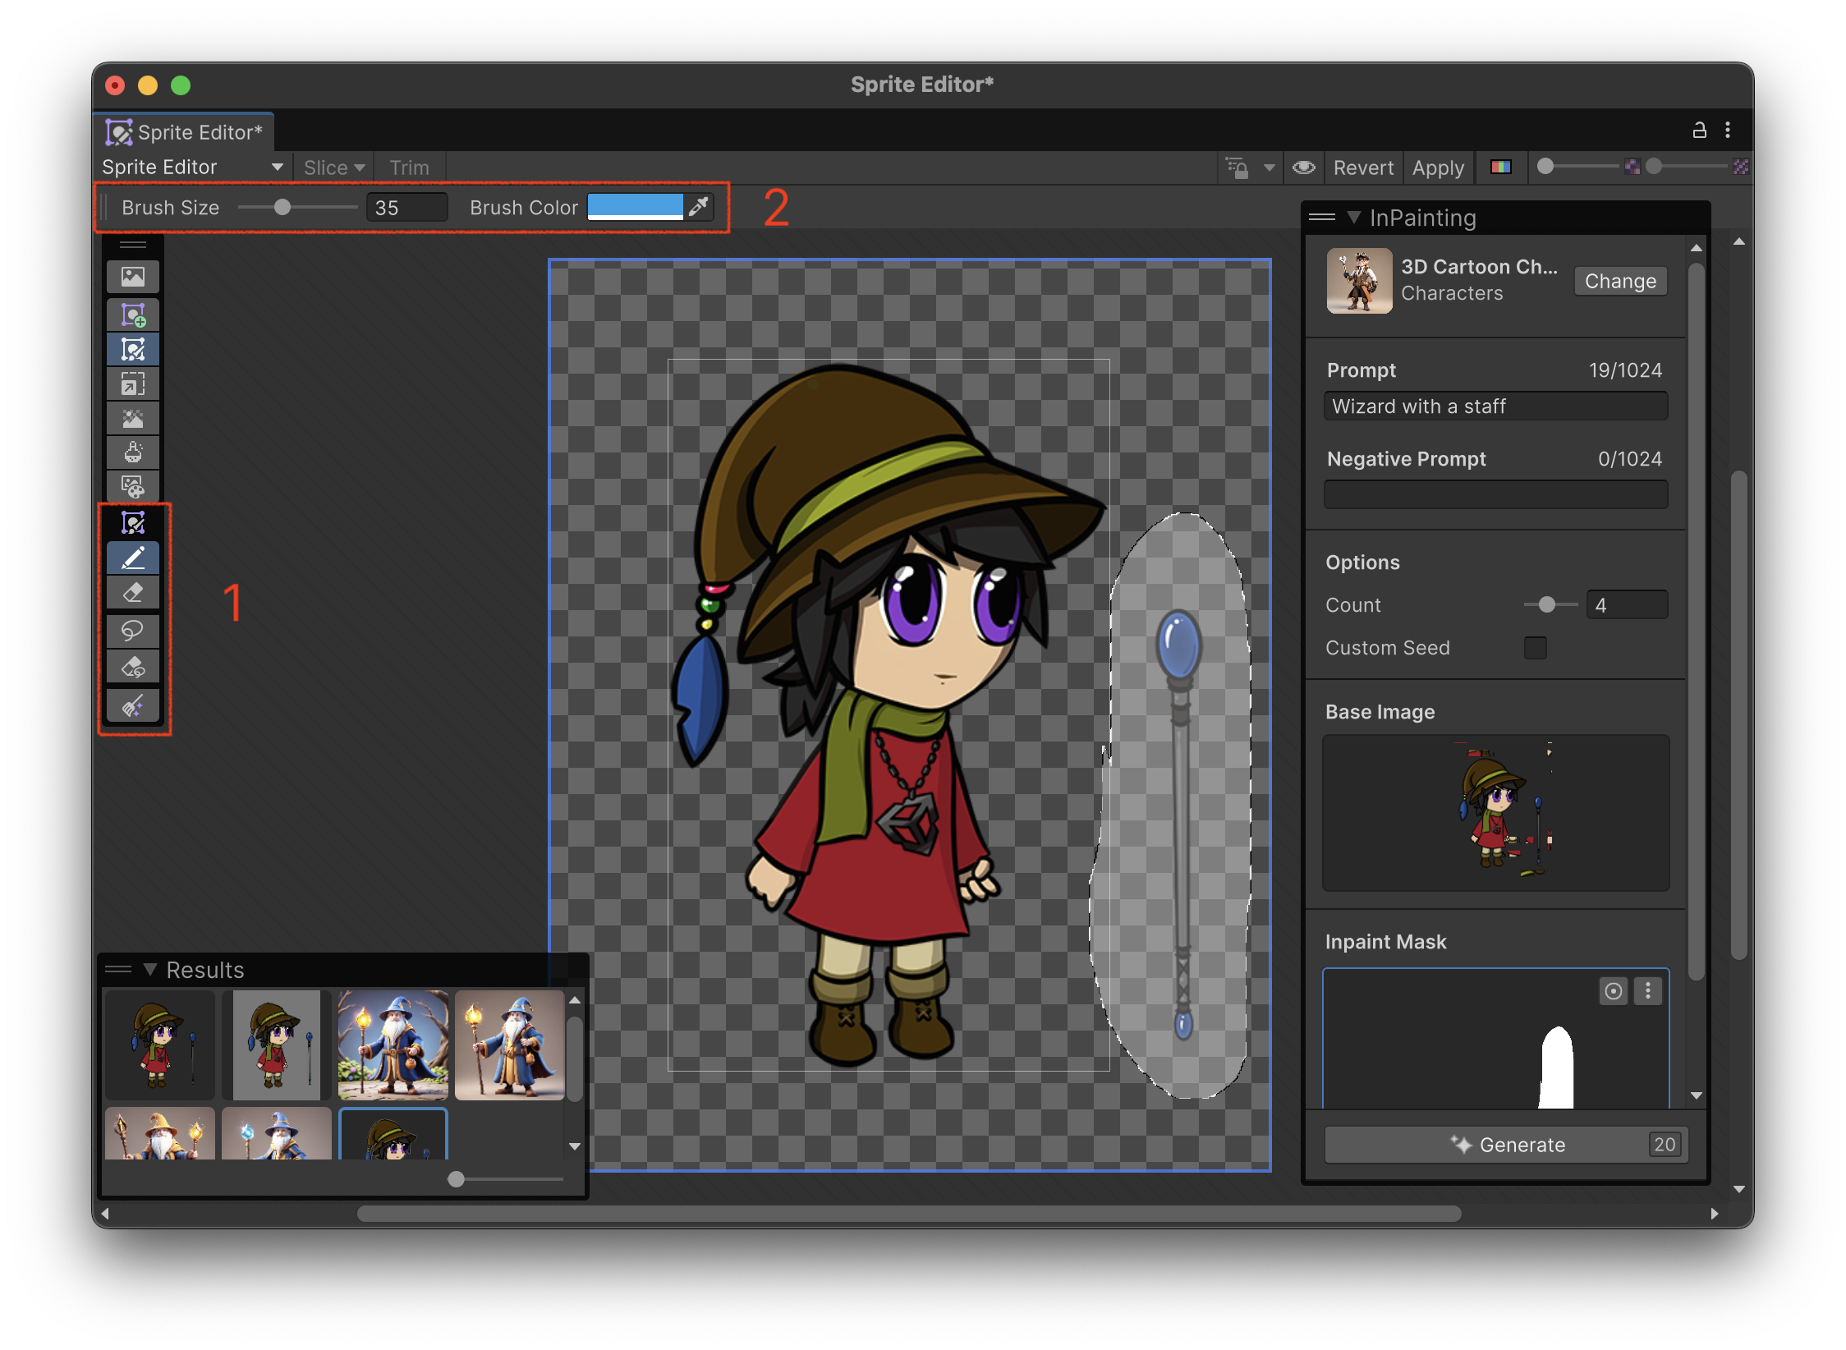This screenshot has width=1846, height=1350.
Task: Open the Sprite Editor mode menu
Action: click(194, 167)
